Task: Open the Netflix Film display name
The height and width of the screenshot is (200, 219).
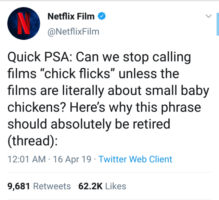Action: (x=71, y=16)
